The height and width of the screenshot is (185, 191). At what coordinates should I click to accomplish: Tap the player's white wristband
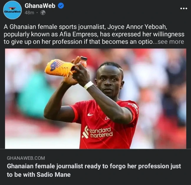point(88,85)
